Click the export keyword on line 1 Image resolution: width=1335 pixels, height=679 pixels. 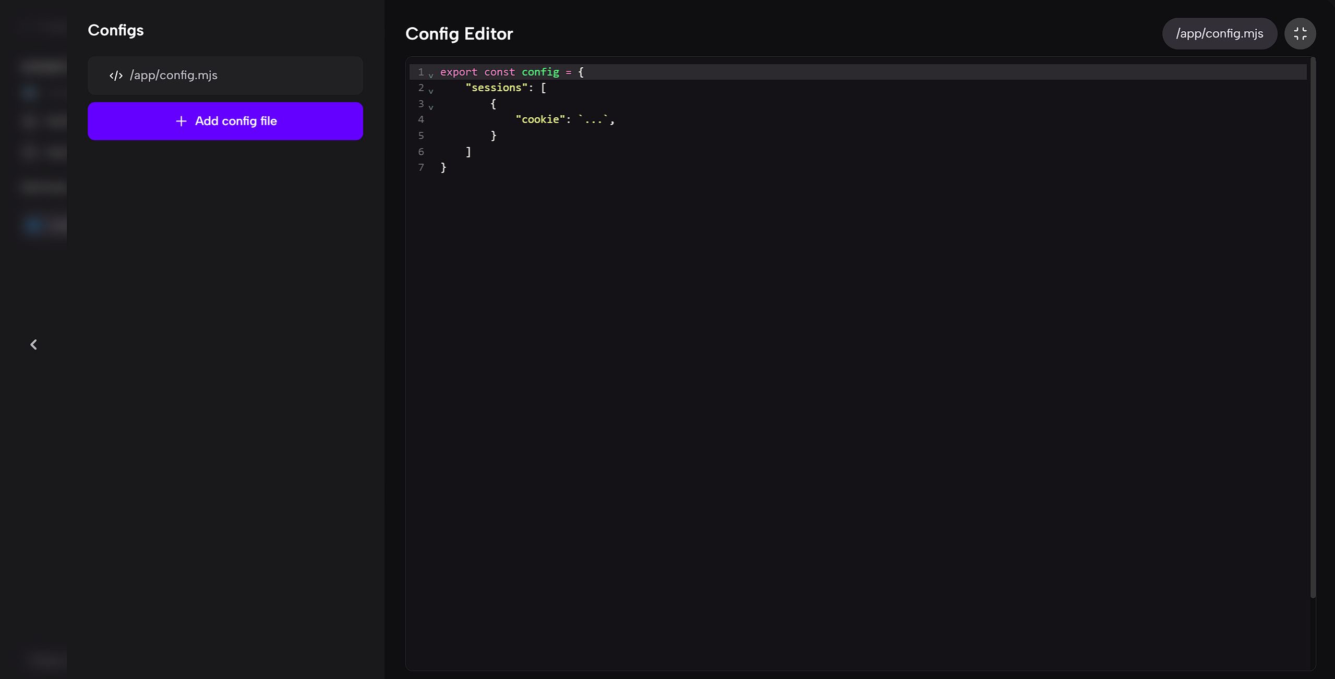pyautogui.click(x=459, y=72)
